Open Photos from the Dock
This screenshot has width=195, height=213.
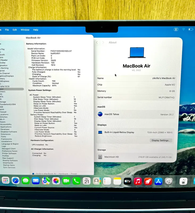click(x=56, y=181)
